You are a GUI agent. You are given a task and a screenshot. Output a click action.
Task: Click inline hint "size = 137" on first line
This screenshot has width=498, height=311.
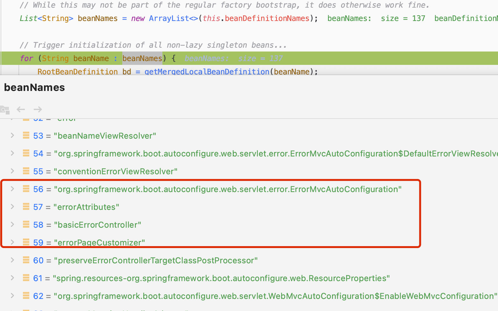(403, 18)
